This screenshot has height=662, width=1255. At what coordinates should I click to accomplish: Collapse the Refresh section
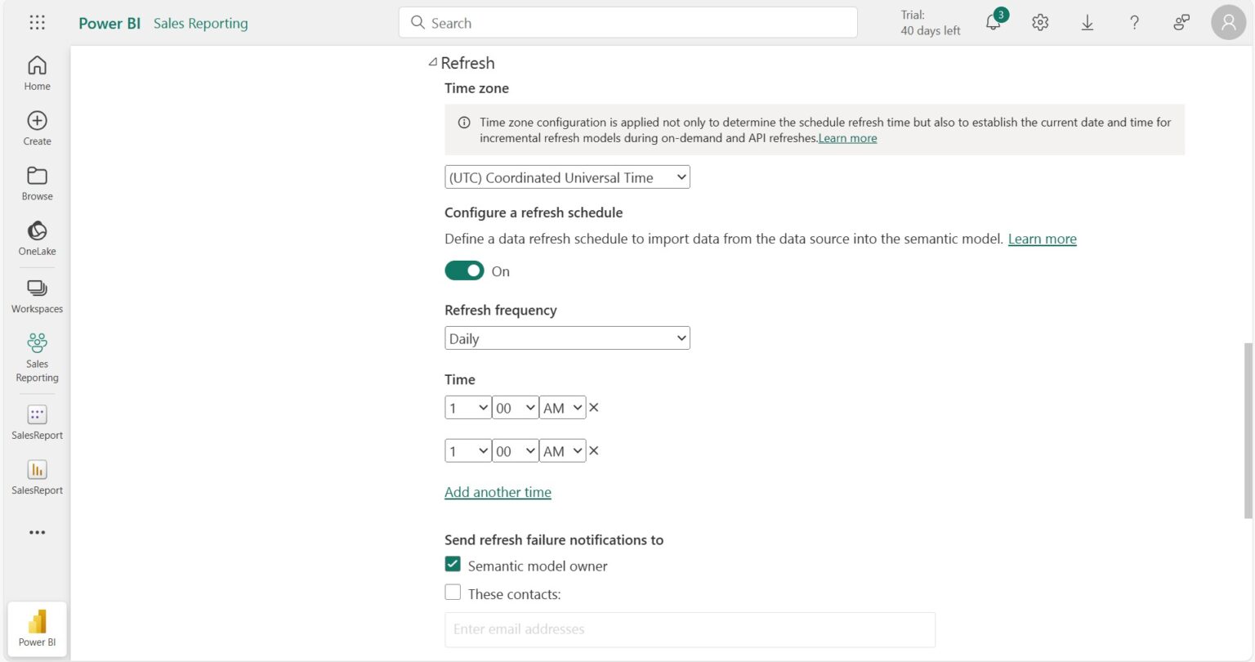coord(433,61)
